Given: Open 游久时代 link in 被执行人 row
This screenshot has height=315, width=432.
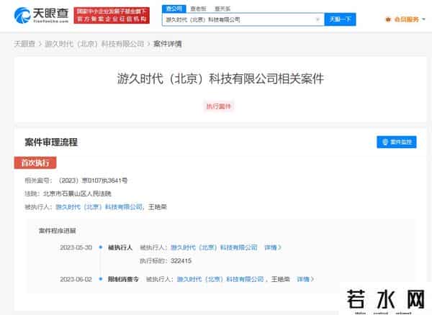Looking at the screenshot, I should pos(99,207).
